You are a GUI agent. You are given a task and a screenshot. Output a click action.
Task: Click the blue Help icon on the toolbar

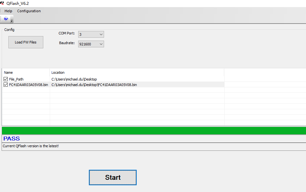tap(5, 19)
